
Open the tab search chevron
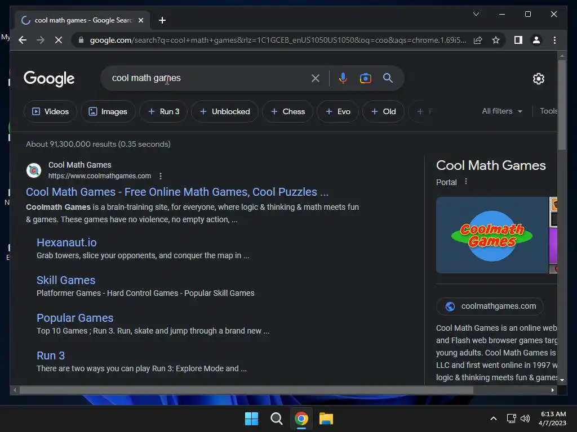(x=476, y=14)
